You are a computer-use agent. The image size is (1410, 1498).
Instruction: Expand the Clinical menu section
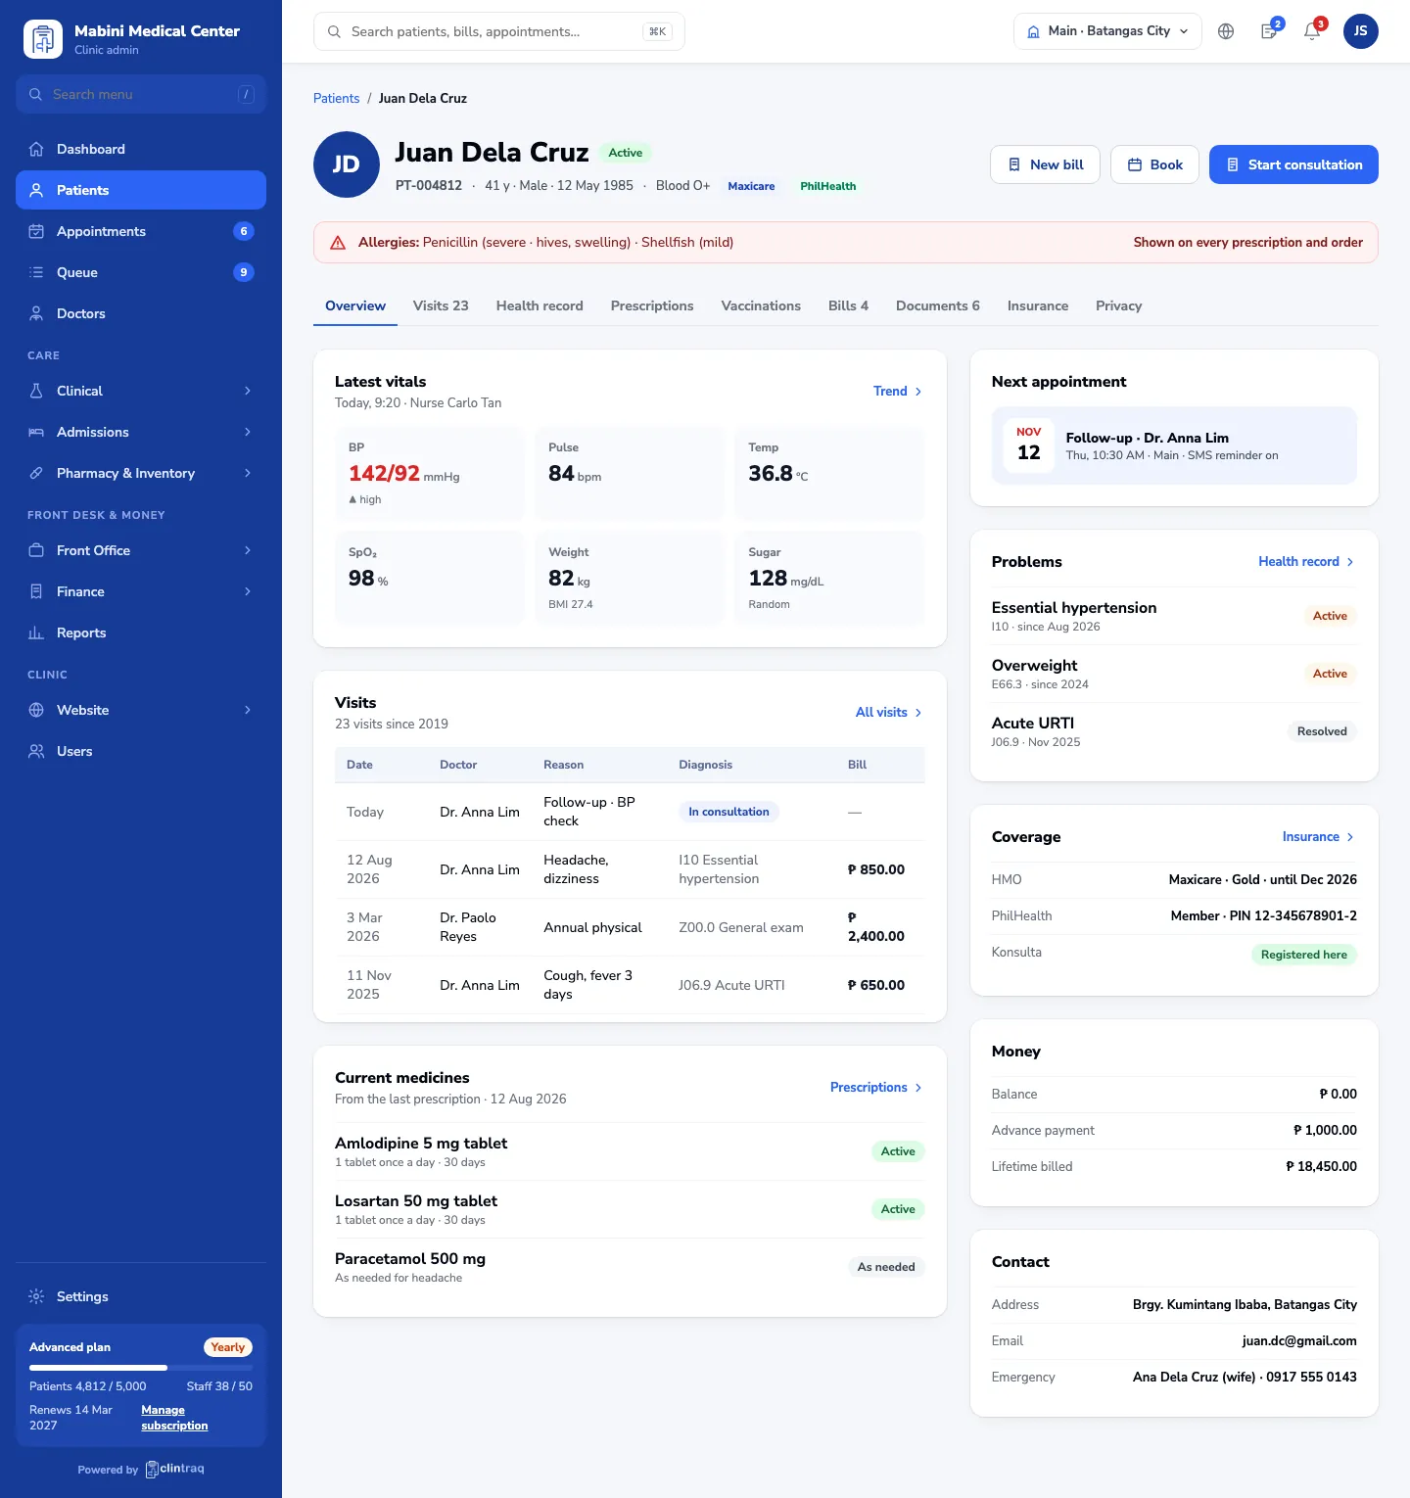pyautogui.click(x=141, y=391)
